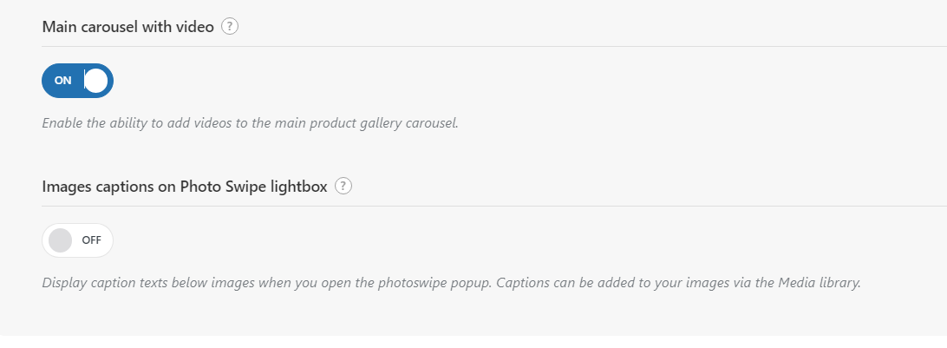Click the description starting 'Enable the ability to add videos'

point(250,123)
